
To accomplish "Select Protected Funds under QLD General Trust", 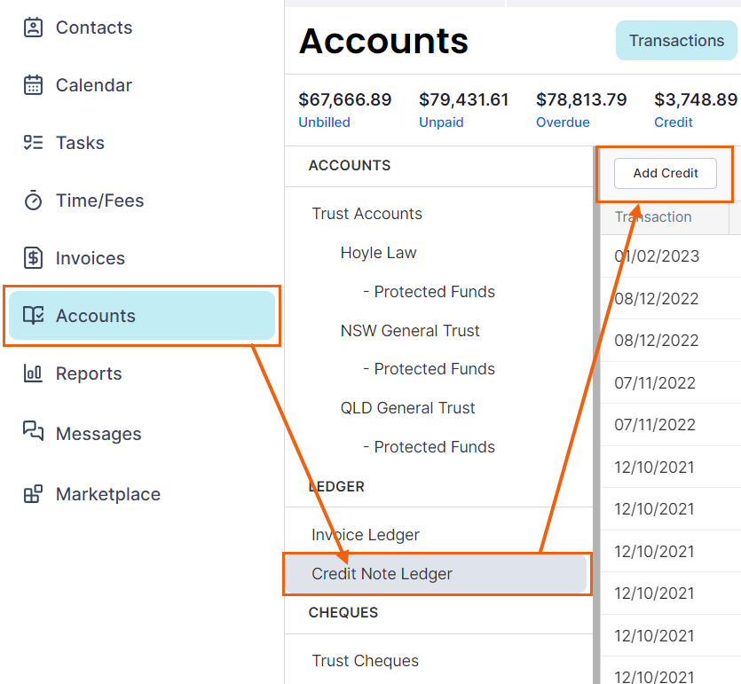I will [430, 447].
